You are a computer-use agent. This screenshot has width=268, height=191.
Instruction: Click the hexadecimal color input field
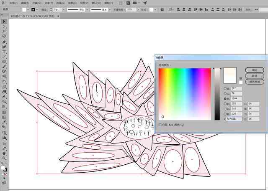[x=234, y=119]
